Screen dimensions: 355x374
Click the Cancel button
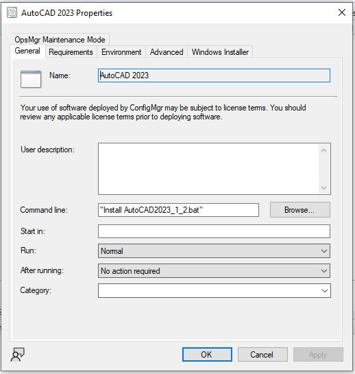pos(262,354)
